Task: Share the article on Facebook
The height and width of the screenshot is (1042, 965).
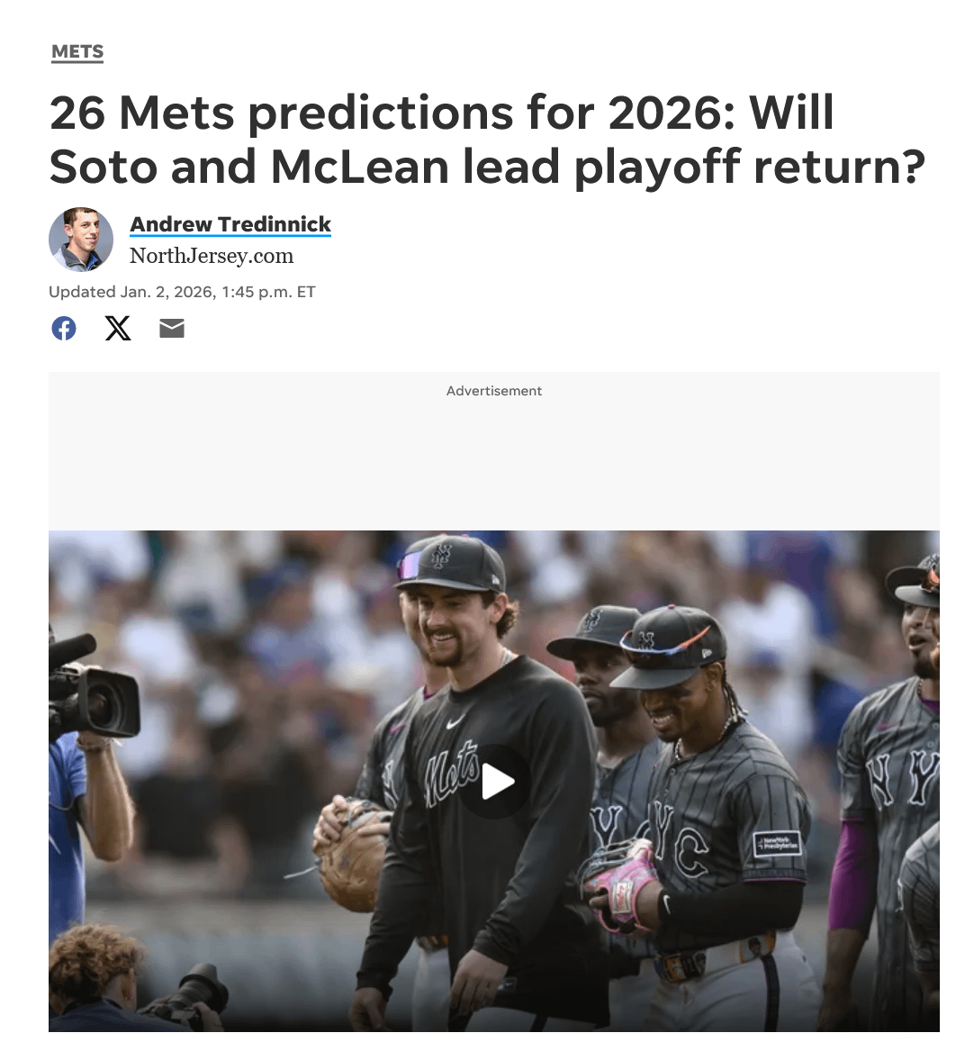Action: 64,329
